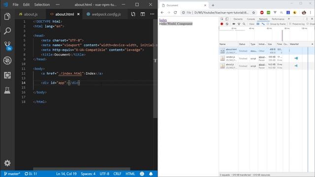315x177 pixels.
Task: Toggle the red network record button
Action: pos(222,24)
